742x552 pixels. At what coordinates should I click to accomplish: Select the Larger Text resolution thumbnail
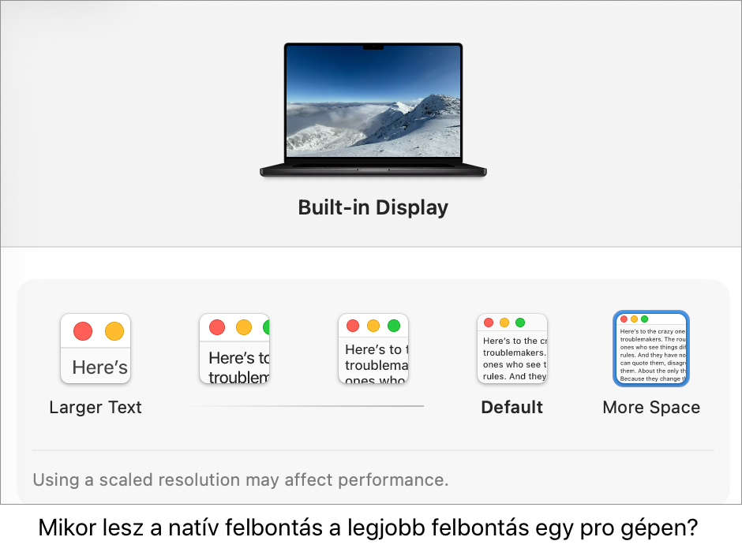coord(96,349)
